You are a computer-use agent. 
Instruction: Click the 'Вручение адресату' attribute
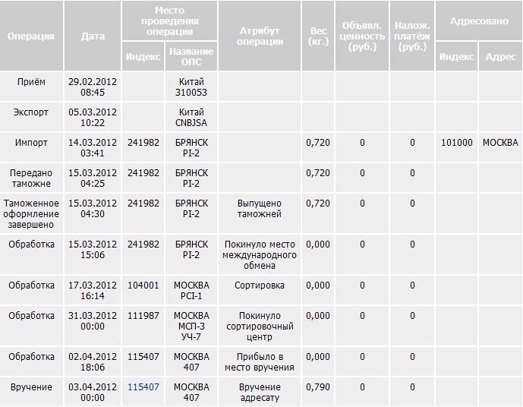[x=260, y=393]
